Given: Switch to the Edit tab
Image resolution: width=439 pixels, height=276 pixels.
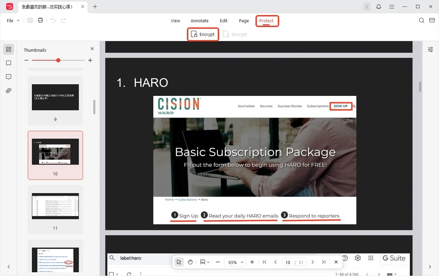Looking at the screenshot, I should pyautogui.click(x=224, y=21).
